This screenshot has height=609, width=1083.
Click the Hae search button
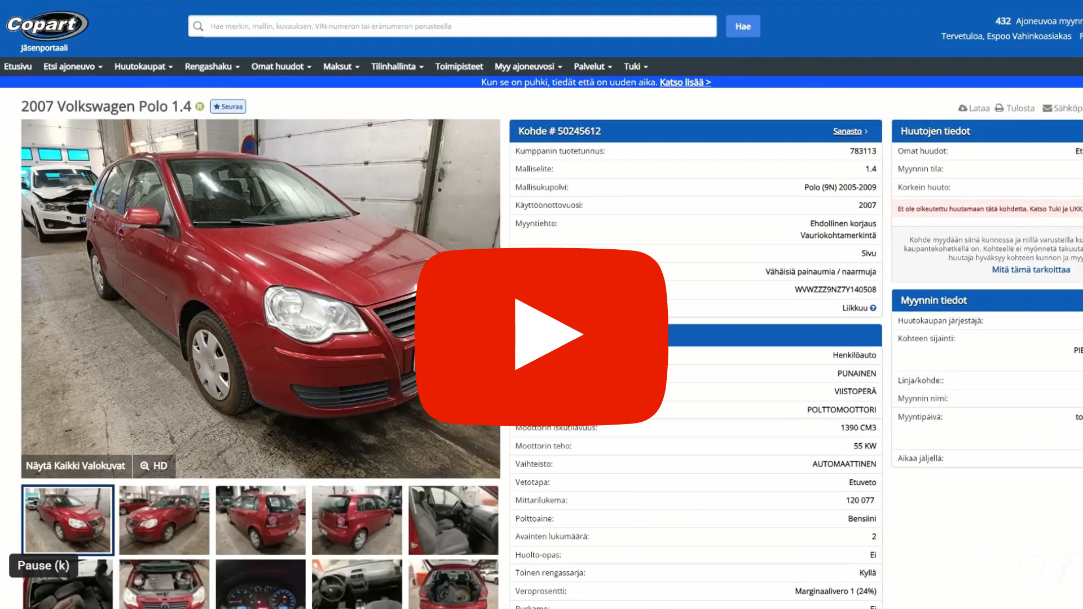(743, 26)
